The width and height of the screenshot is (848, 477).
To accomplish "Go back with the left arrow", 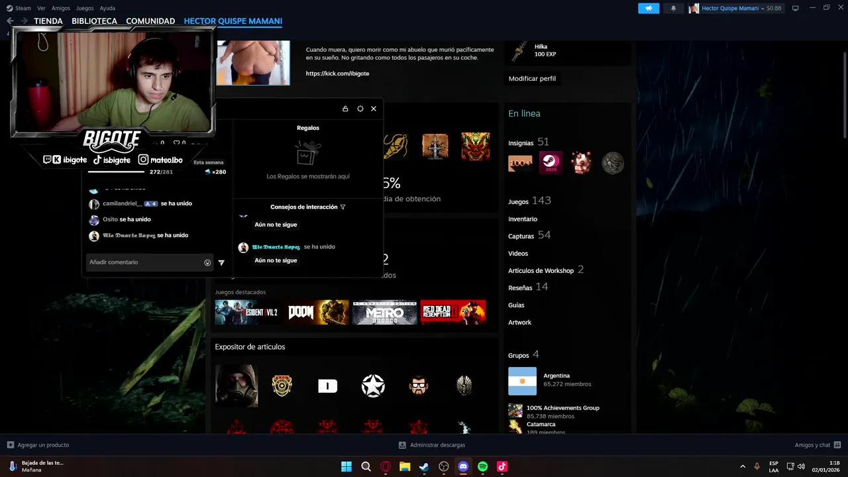I will (10, 21).
